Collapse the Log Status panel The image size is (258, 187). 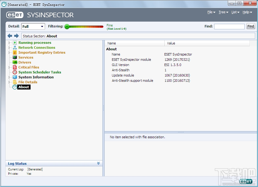[98, 163]
